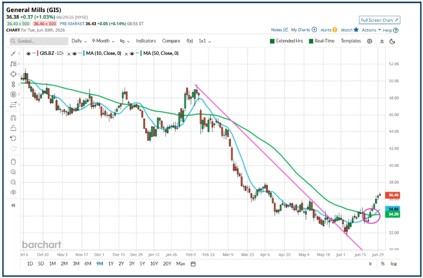Add to My Charts plus icon

[x=314, y=30]
